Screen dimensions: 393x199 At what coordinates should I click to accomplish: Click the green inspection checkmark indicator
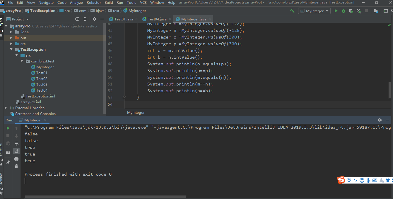coord(389,25)
